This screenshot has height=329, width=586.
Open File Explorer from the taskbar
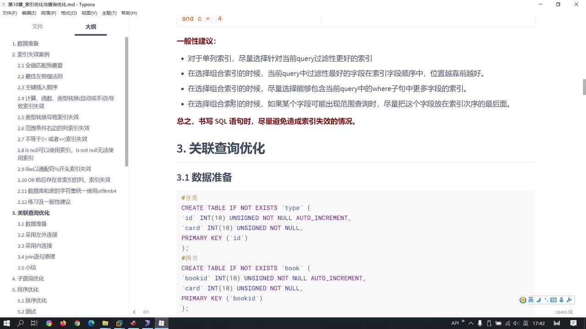[x=105, y=323]
